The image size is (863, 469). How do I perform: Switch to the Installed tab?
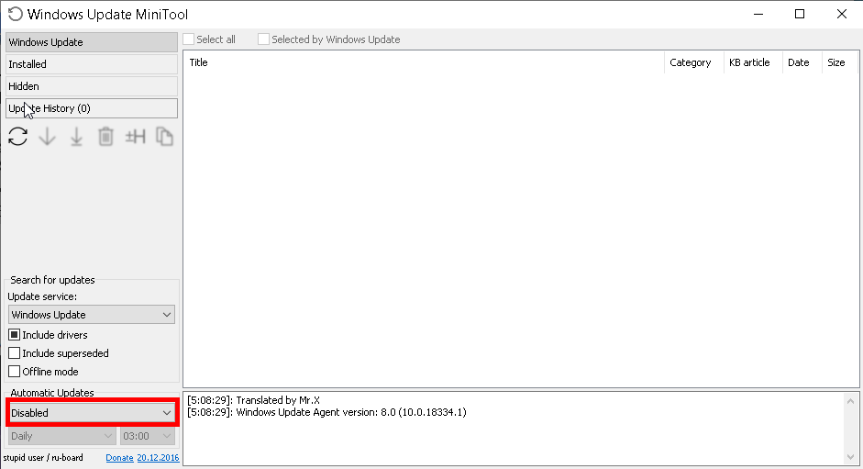pos(92,64)
